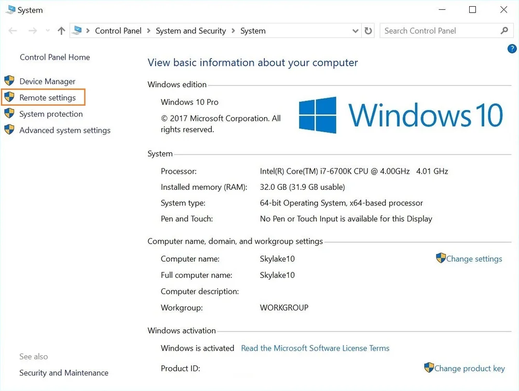This screenshot has width=519, height=391.
Task: Open Advanced system settings
Action: [x=64, y=130]
